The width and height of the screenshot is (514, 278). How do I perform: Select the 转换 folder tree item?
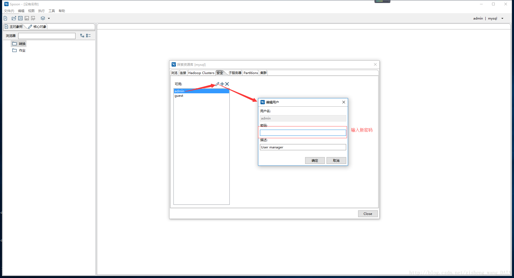pyautogui.click(x=19, y=44)
